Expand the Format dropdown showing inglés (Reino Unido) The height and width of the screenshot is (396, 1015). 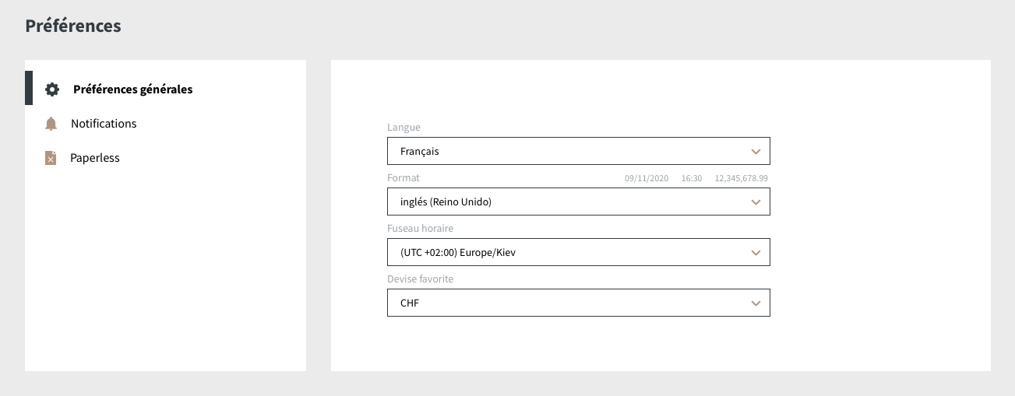click(x=578, y=202)
